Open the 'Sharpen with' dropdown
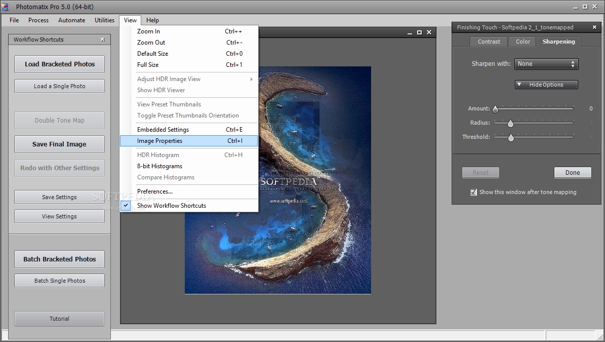 click(x=546, y=64)
